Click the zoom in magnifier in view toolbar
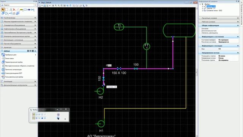 click(56, 6)
